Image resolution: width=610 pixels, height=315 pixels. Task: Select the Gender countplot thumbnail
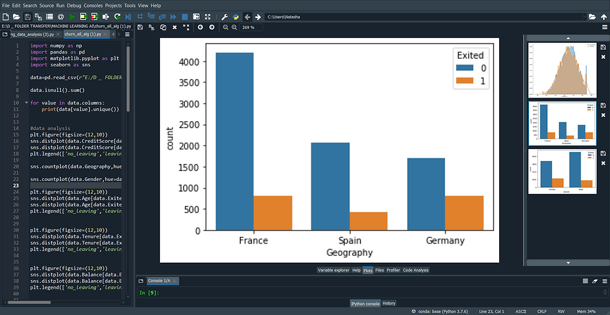562,171
